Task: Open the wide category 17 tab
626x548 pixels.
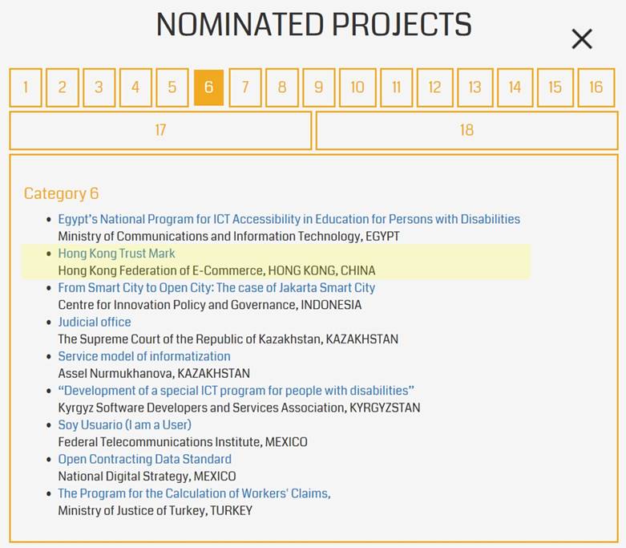Action: [x=160, y=130]
